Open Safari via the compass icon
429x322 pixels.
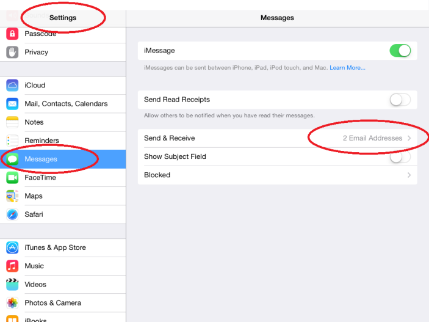click(12, 214)
